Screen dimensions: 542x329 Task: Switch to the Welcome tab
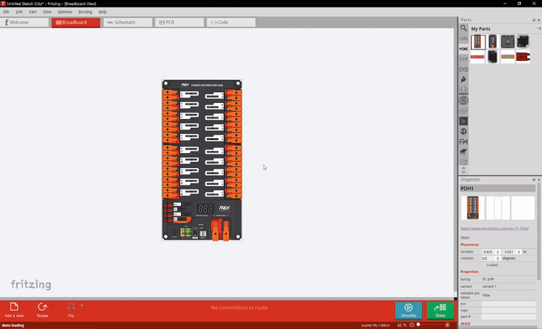(x=24, y=22)
